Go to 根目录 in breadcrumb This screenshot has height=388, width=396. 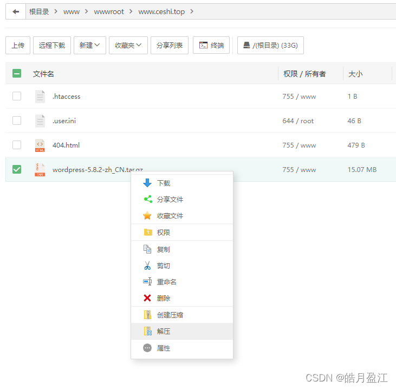[x=39, y=11]
